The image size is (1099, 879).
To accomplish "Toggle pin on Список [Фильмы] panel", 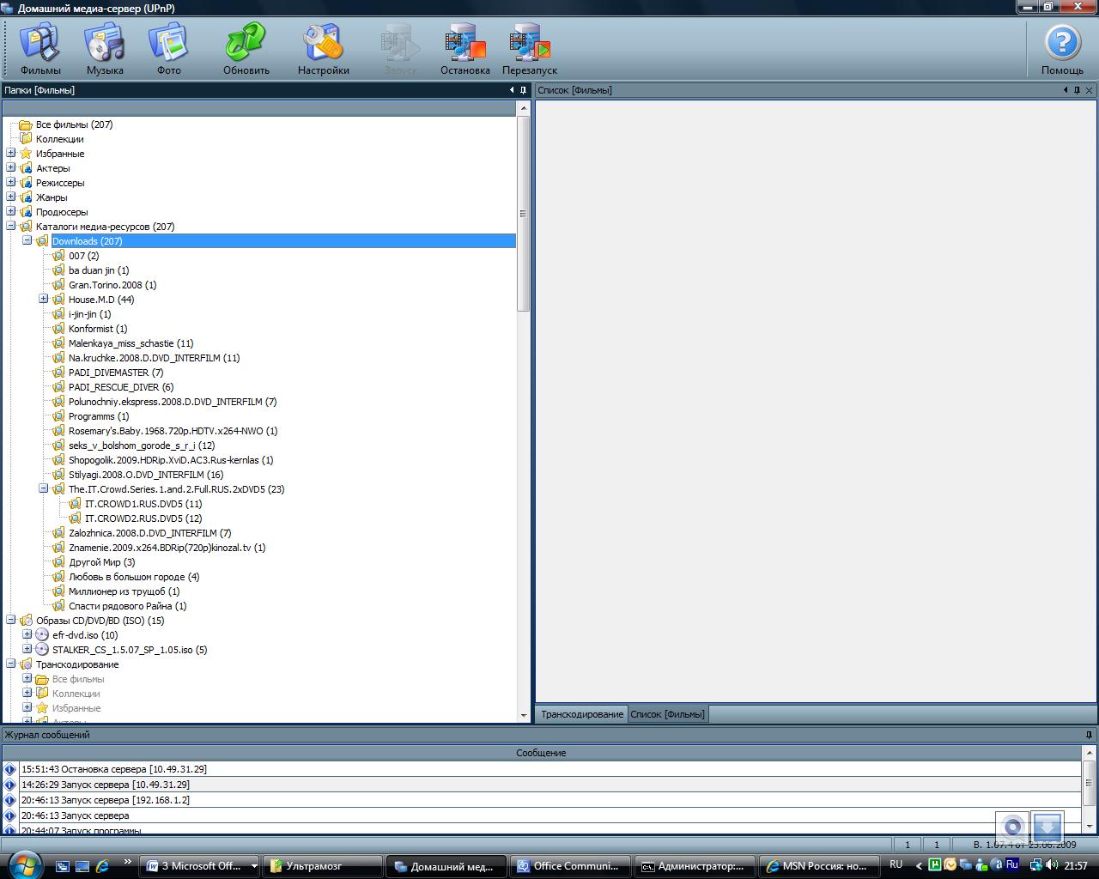I will click(1077, 90).
